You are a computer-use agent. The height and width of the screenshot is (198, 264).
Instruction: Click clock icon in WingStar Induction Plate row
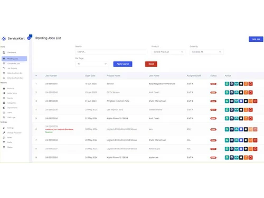tap(246, 101)
